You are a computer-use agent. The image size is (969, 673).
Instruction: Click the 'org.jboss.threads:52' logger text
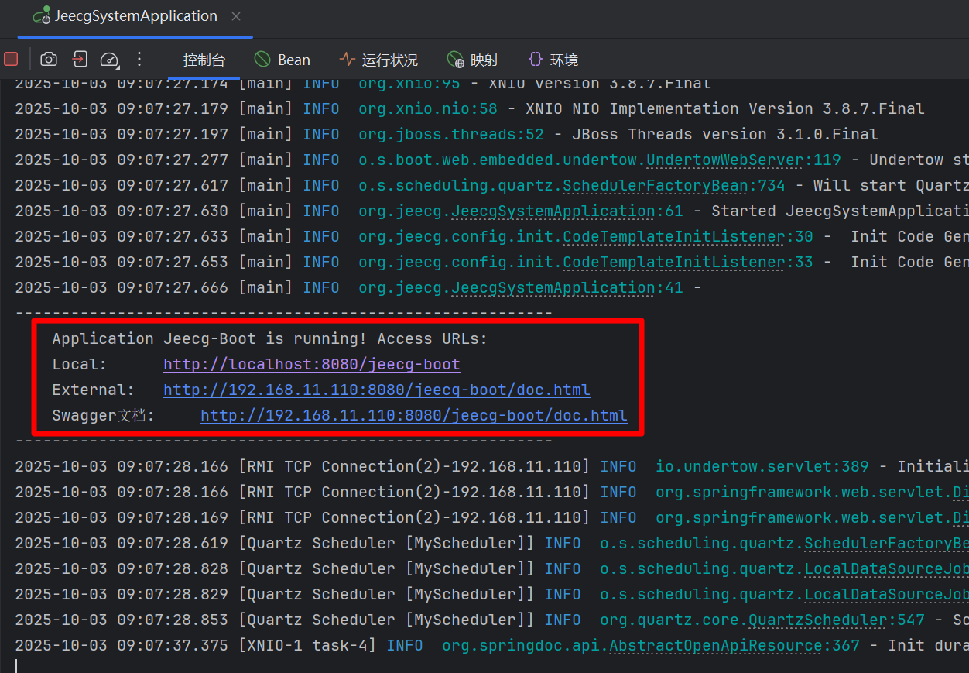tap(451, 135)
